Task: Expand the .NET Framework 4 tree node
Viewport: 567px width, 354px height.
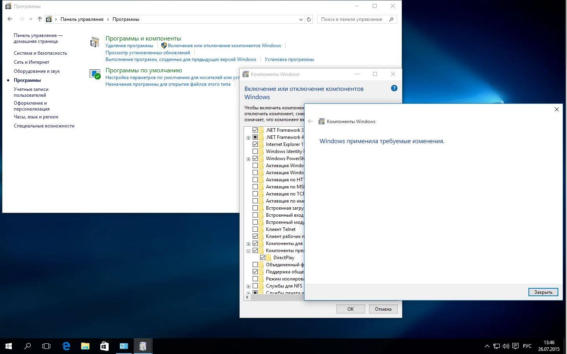Action: click(x=248, y=138)
